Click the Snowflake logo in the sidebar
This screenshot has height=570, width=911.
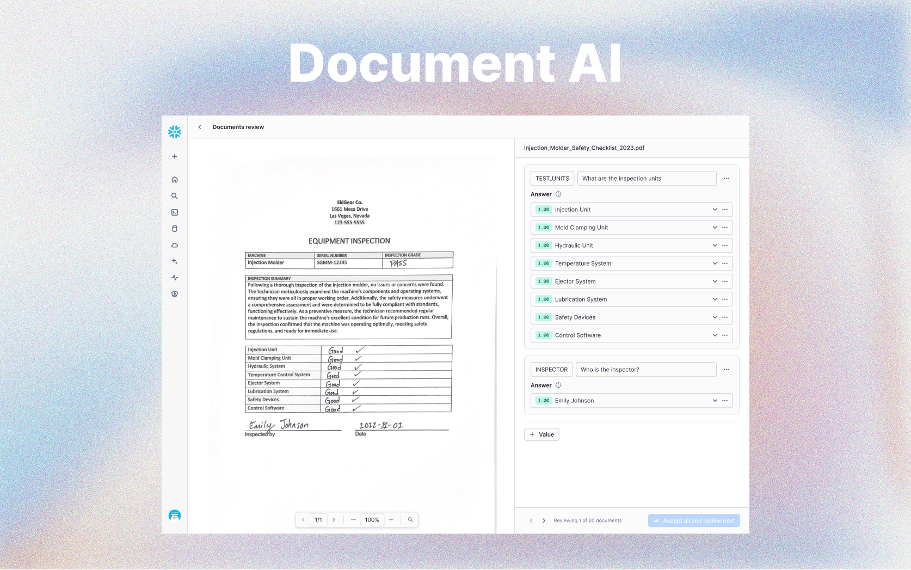(x=175, y=132)
